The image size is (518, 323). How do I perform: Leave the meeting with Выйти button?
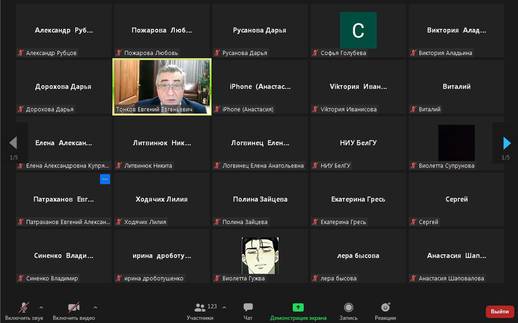pyautogui.click(x=499, y=312)
